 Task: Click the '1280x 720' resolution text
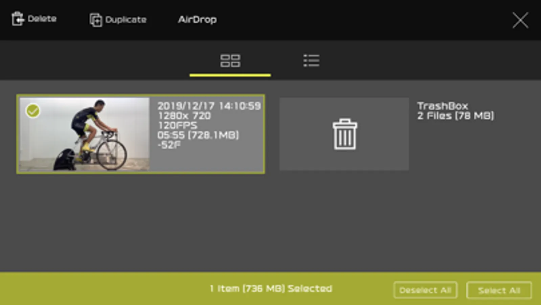[184, 116]
